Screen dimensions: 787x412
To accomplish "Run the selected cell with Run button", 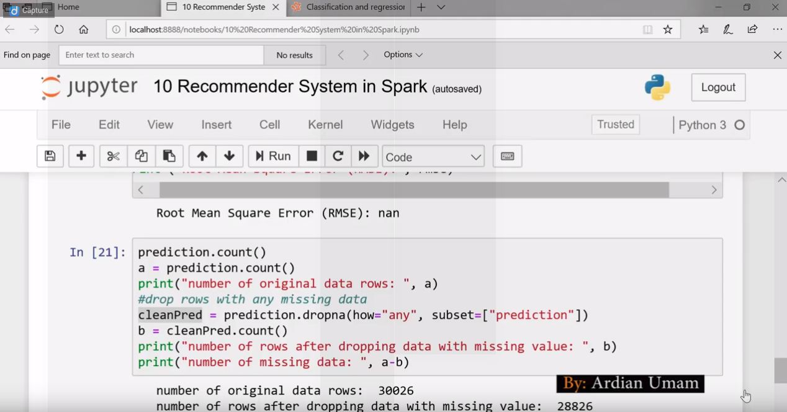I will tap(272, 156).
